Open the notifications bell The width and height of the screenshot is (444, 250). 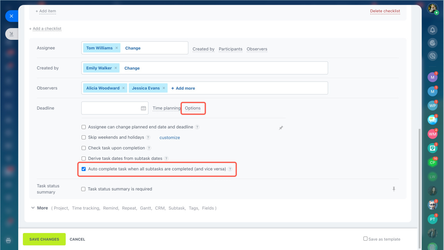[x=433, y=30]
